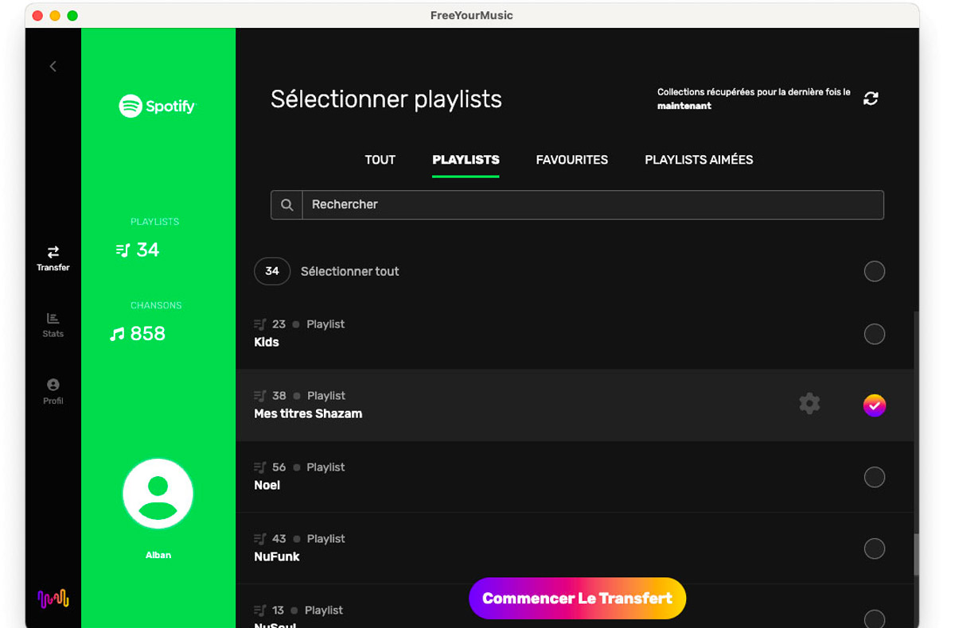Open the Profil section in sidebar
The width and height of the screenshot is (955, 628).
[53, 392]
